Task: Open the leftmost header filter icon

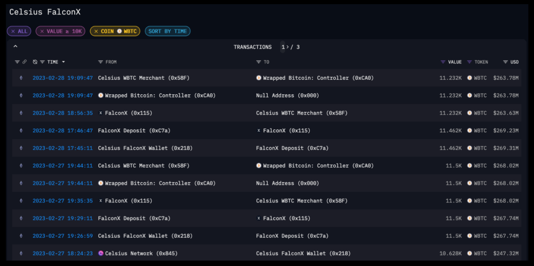Action: point(17,62)
